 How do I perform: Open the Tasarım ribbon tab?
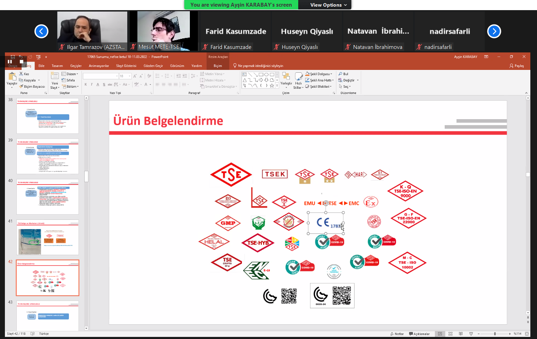(57, 66)
